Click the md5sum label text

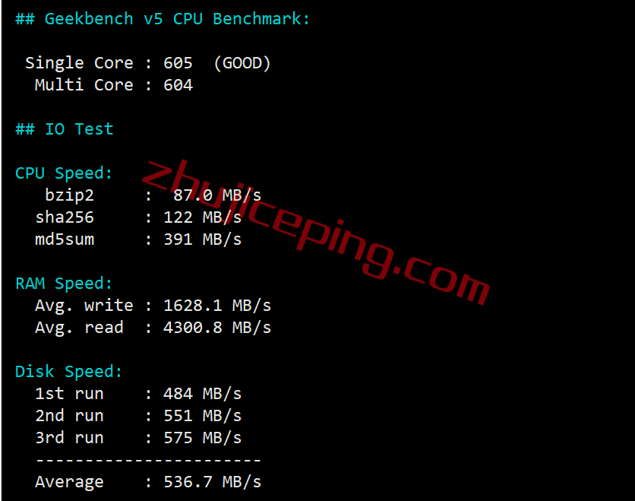(x=65, y=239)
